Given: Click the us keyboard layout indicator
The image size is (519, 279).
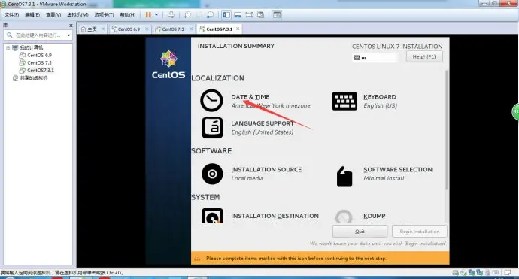Looking at the screenshot, I should click(375, 58).
